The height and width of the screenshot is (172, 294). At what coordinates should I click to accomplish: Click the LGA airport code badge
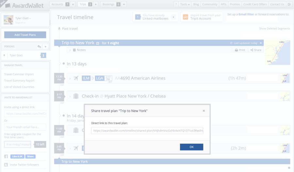[x=100, y=78]
